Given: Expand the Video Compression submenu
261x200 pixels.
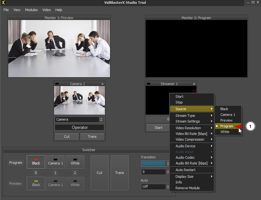Looking at the screenshot, I should coord(192,139).
